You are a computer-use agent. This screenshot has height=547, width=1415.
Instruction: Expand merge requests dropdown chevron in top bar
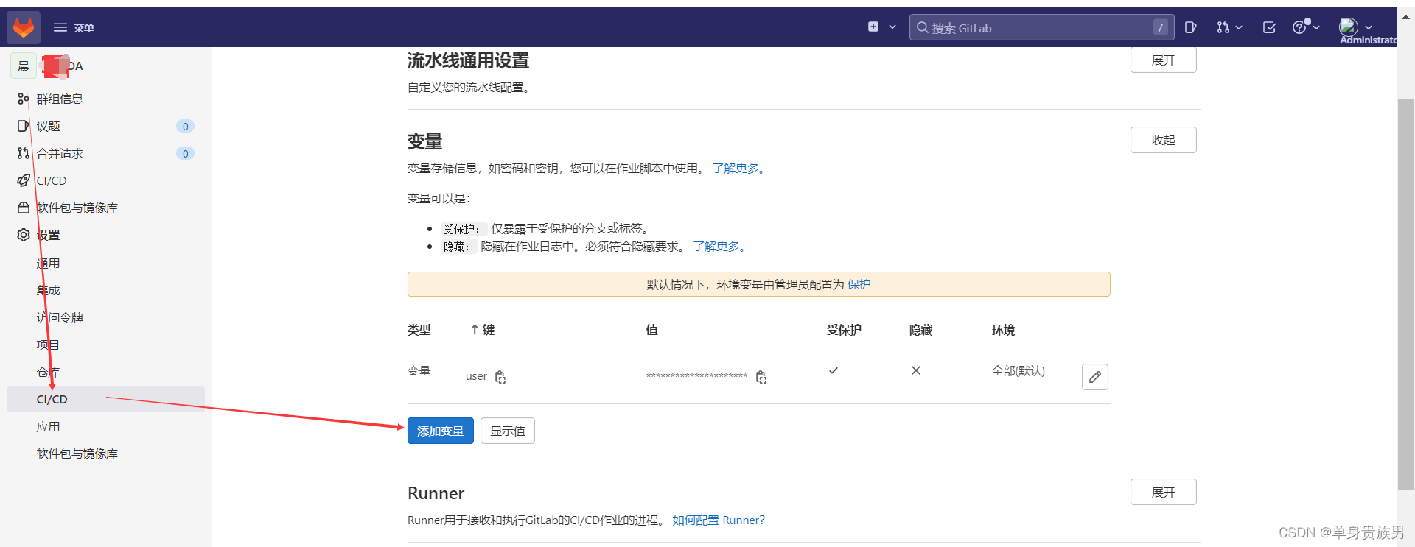(x=1240, y=27)
